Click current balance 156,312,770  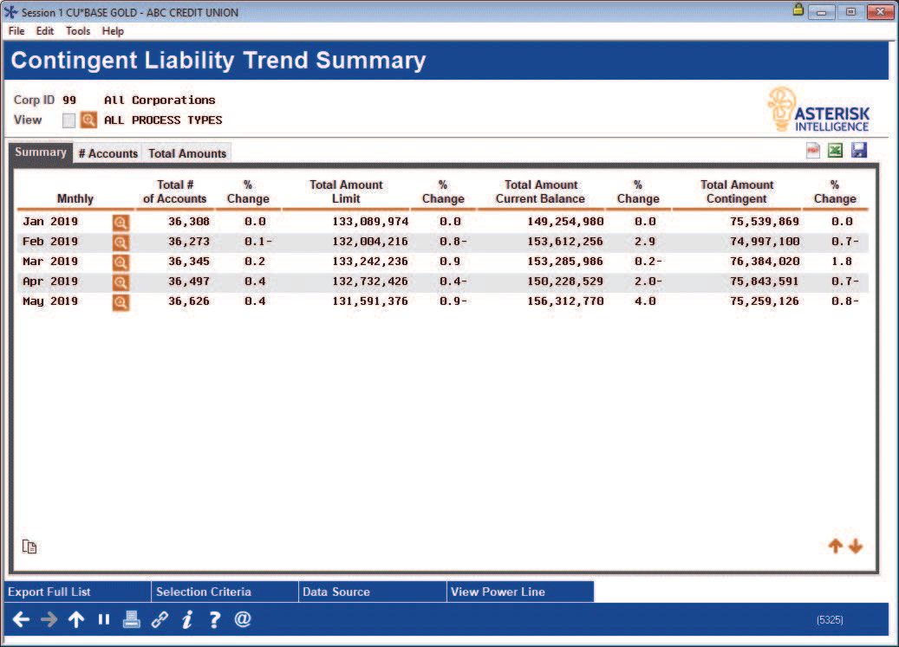click(565, 301)
